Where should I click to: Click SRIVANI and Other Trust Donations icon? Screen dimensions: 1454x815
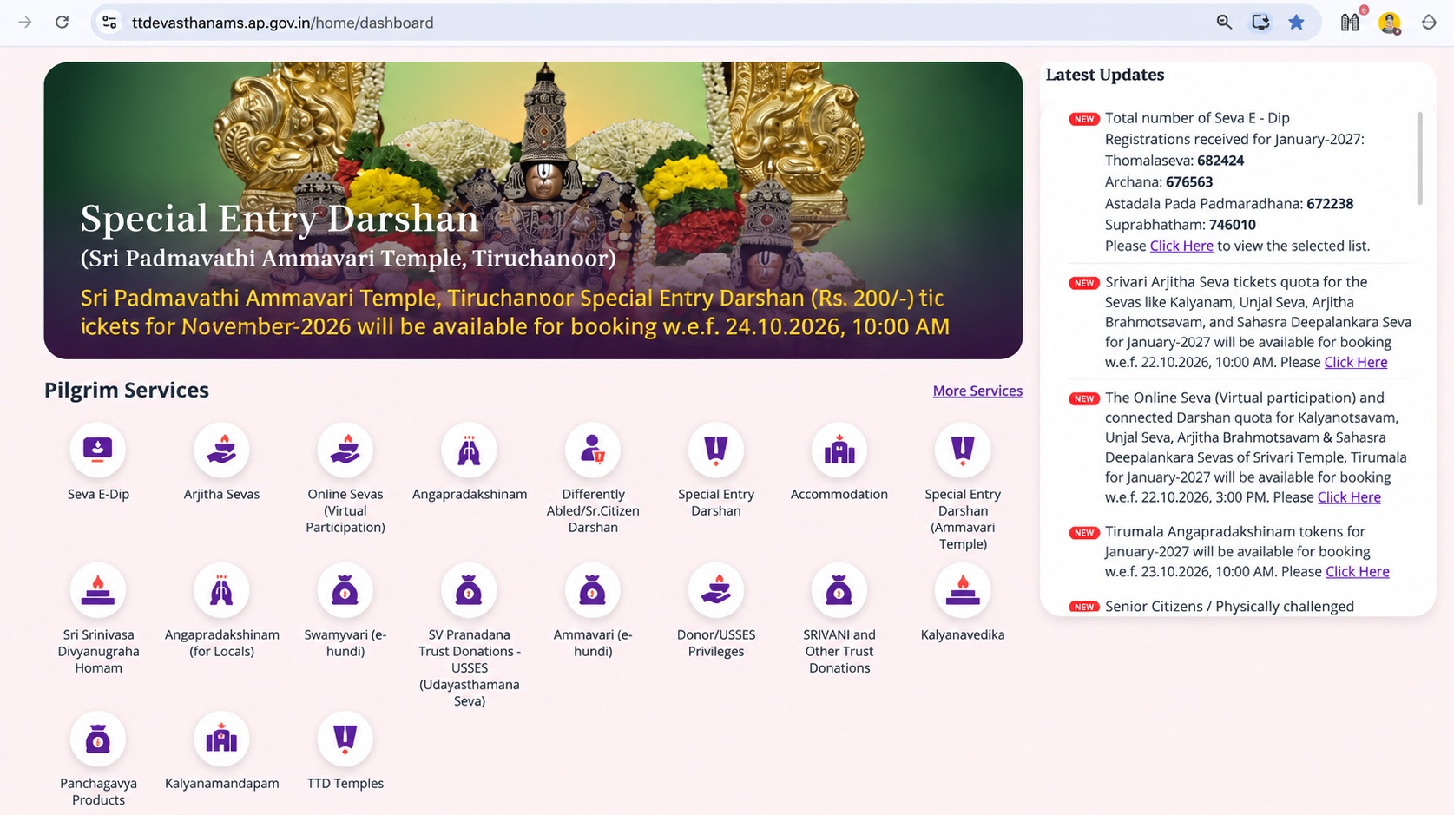839,590
